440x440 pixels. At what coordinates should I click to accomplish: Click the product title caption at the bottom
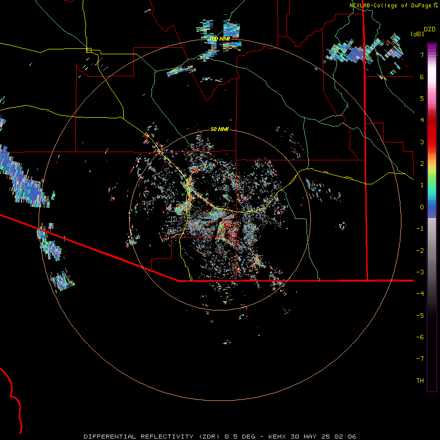coord(220,437)
